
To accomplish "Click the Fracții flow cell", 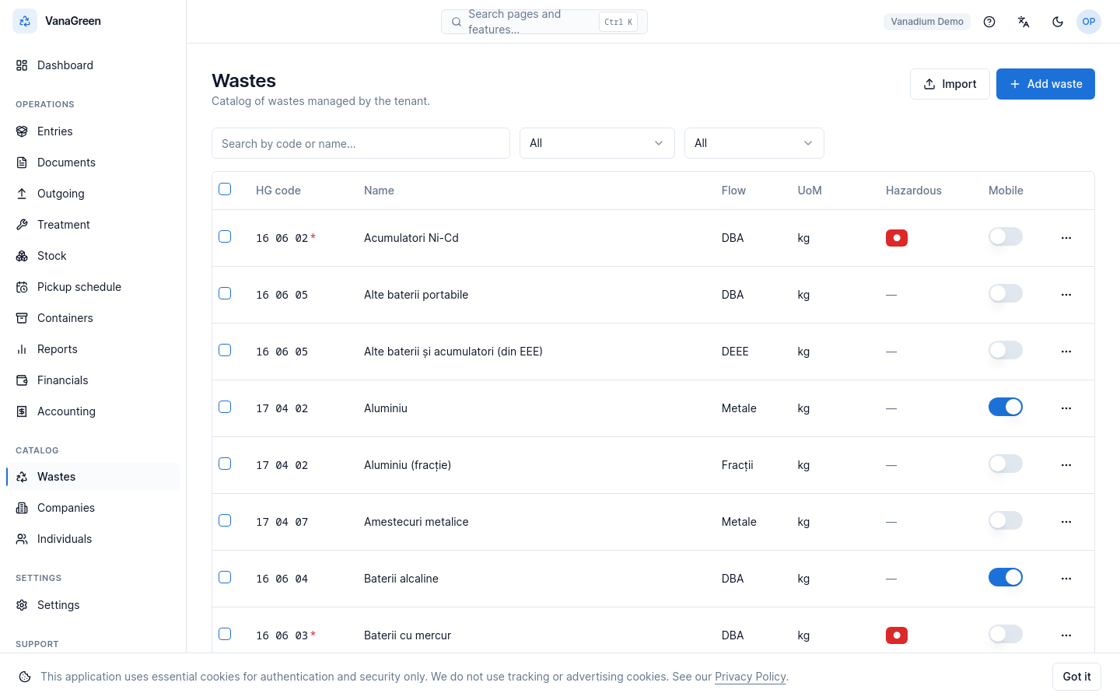I will tap(737, 465).
